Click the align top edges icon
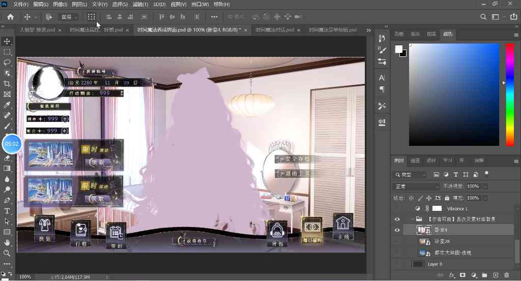Screen dimensions: 521x281 click(161, 17)
